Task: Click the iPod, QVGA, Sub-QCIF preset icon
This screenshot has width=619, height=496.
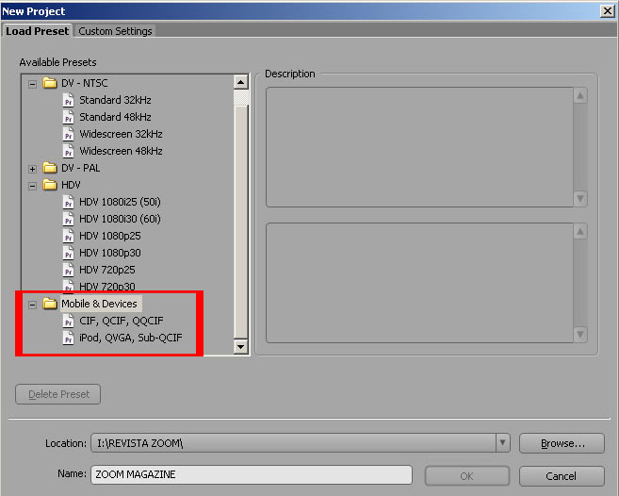Action: coord(68,338)
